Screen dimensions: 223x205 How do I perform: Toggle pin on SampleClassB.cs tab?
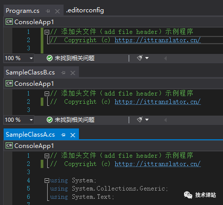[63, 73]
